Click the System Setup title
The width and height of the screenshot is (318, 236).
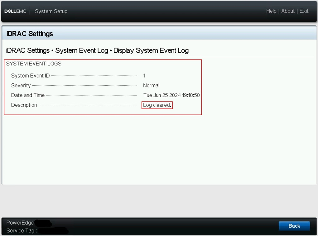click(51, 11)
